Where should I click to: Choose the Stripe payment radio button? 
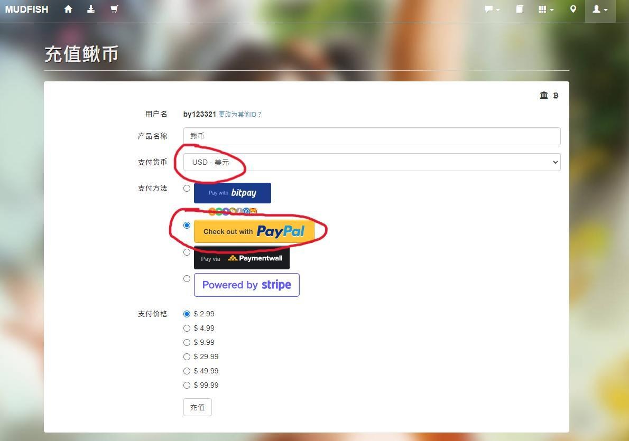187,278
